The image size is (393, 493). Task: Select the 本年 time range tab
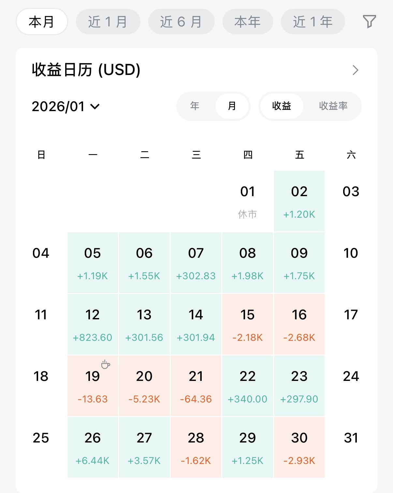(247, 22)
